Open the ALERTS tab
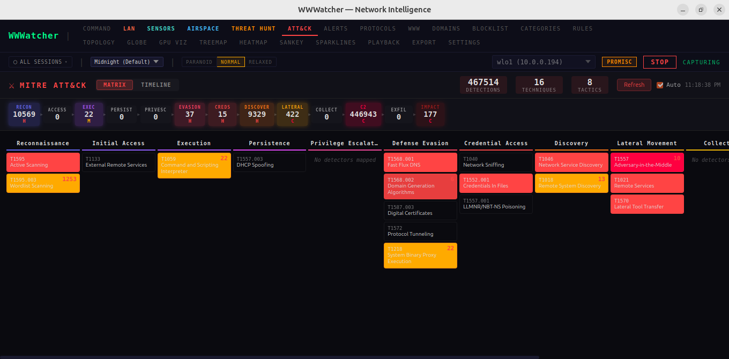 pyautogui.click(x=336, y=28)
